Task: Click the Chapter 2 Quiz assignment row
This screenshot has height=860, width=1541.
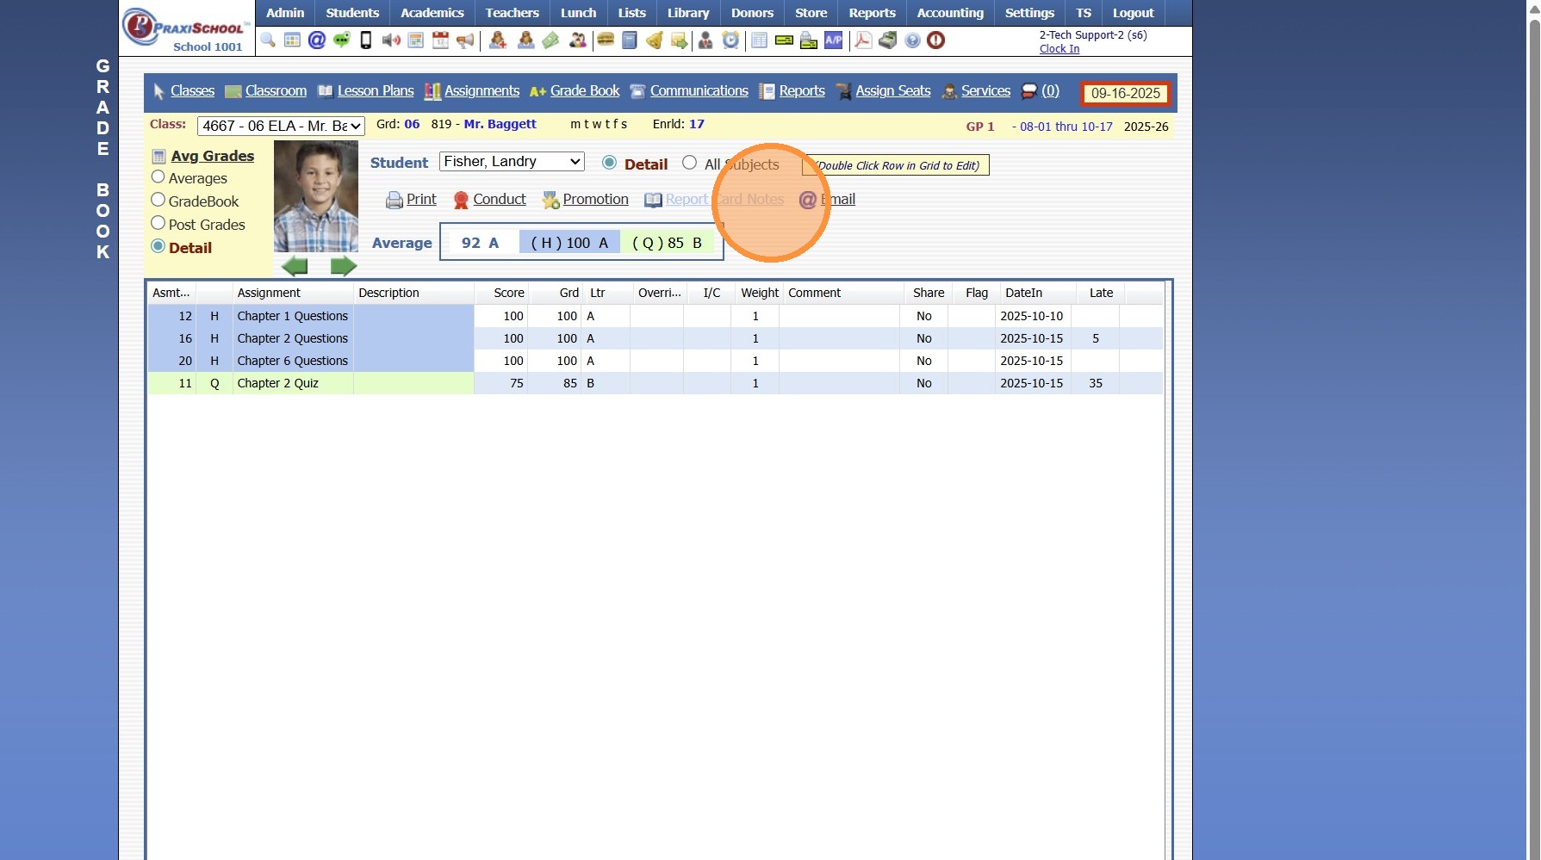Action: click(655, 383)
